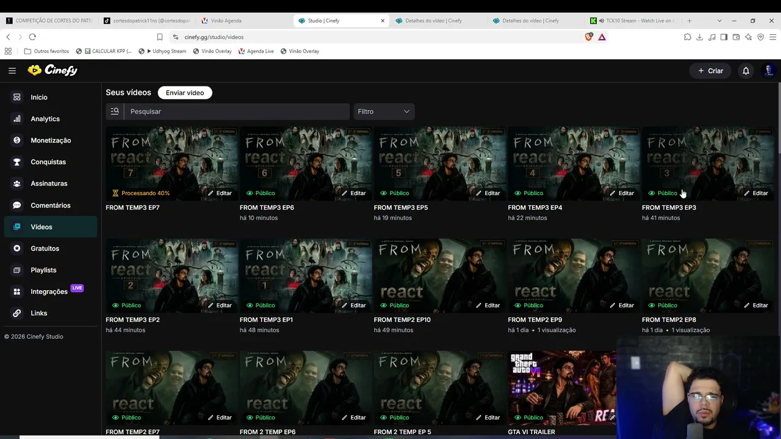Expand the Filtro dropdown

click(x=384, y=112)
